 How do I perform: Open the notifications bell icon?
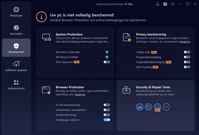(158, 4)
